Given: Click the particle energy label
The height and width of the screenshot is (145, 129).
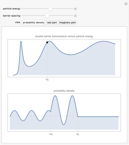Looking at the screenshot, I should point(11,9).
